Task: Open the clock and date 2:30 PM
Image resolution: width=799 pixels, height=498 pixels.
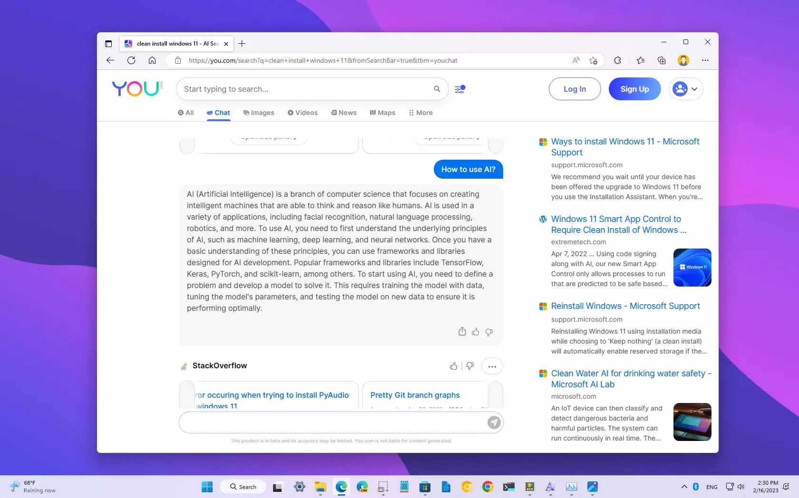Action: tap(766, 487)
